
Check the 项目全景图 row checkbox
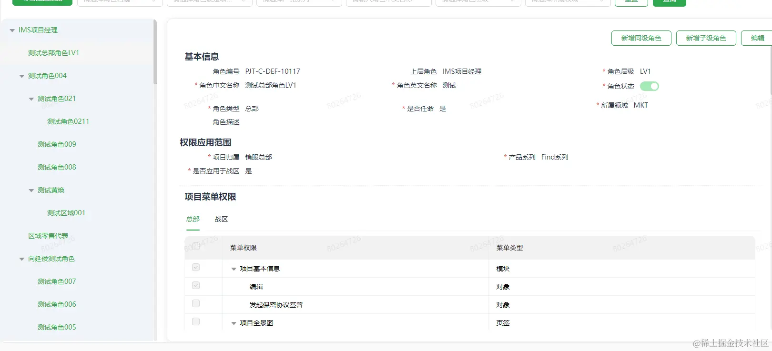click(196, 322)
